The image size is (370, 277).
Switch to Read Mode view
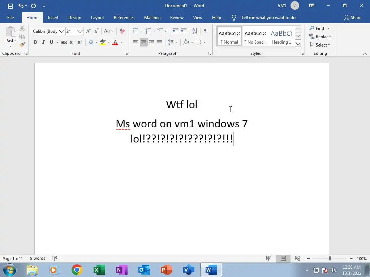pos(268,258)
